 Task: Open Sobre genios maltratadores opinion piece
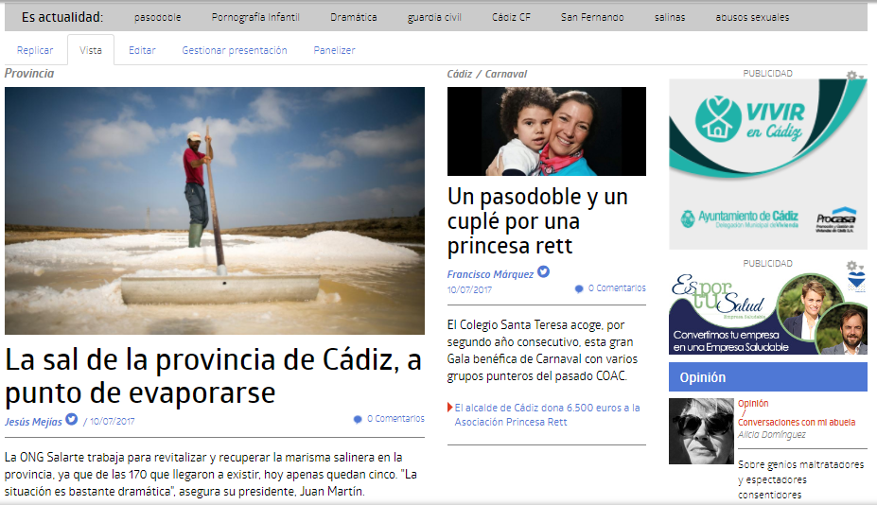[800, 479]
